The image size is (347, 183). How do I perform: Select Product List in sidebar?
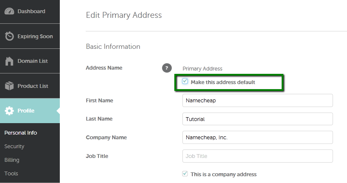[x=30, y=86]
